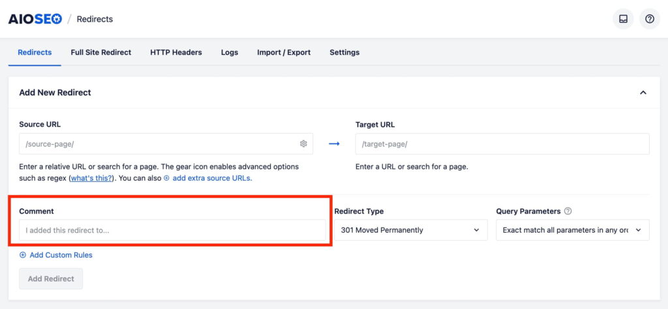Click the Query Parameters help icon
This screenshot has height=309, width=668.
(568, 211)
